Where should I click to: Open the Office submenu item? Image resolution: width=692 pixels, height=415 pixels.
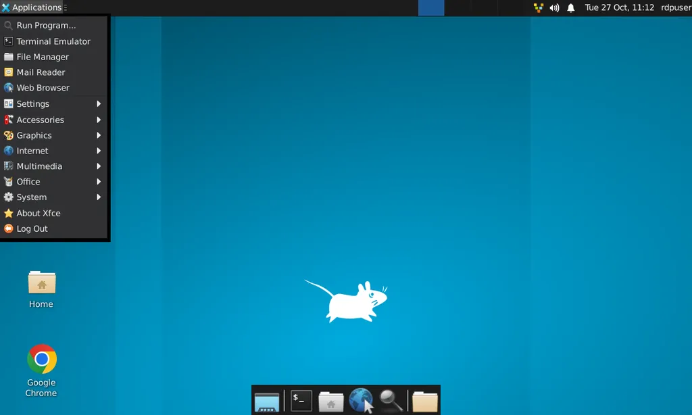(54, 181)
